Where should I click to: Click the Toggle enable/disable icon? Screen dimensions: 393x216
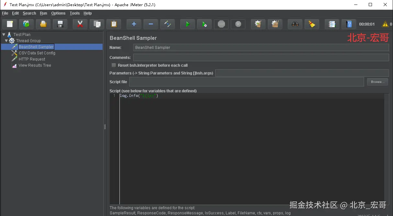167,24
